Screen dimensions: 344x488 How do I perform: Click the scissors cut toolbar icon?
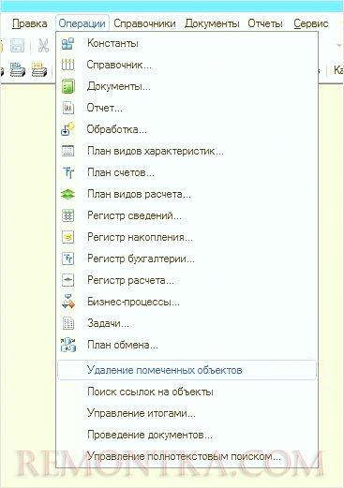[43, 46]
